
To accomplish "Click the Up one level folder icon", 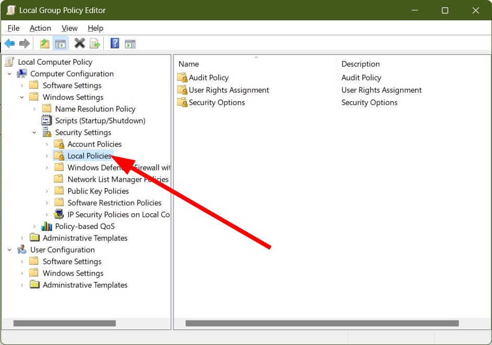I will click(x=44, y=43).
